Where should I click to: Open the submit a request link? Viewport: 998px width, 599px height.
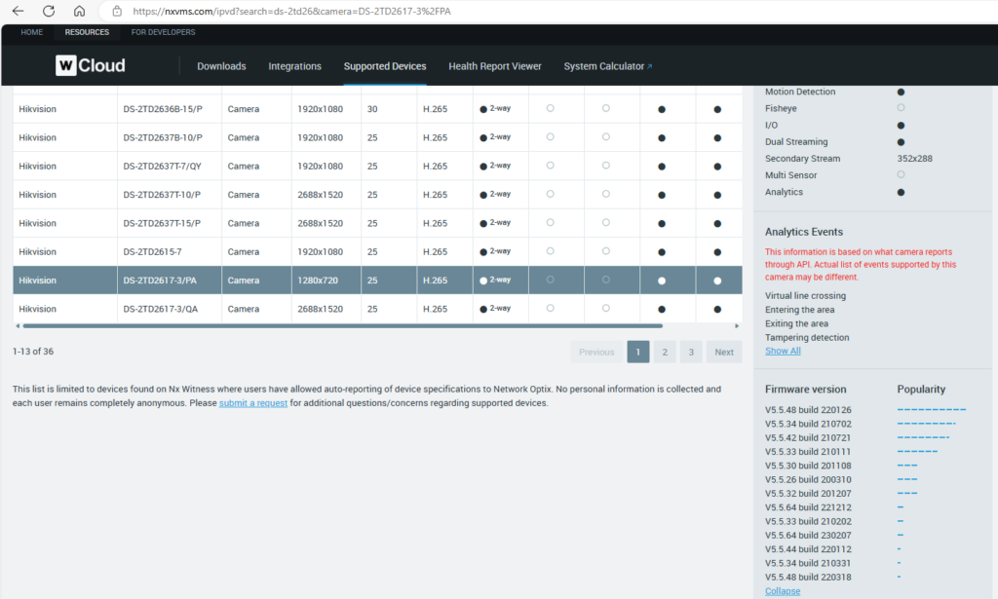click(x=252, y=403)
